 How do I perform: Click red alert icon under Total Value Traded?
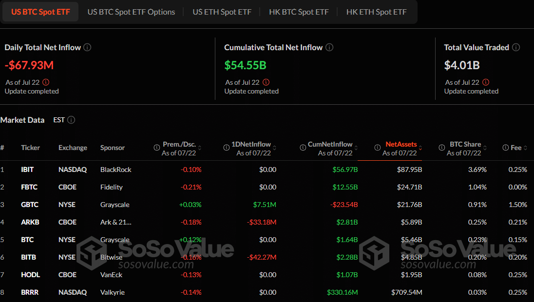pyautogui.click(x=486, y=82)
